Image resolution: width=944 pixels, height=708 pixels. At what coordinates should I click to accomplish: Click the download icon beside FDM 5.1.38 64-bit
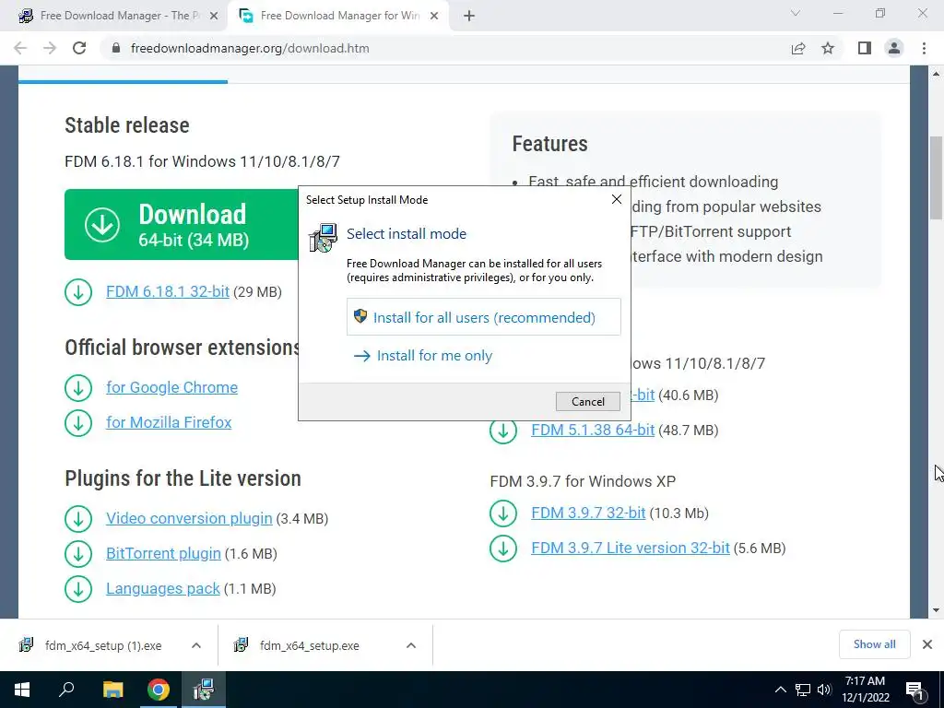503,431
